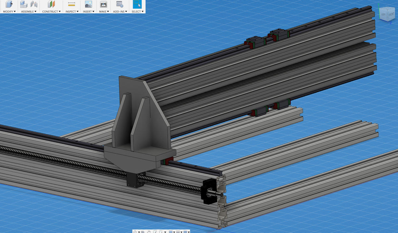
Task: Click the Insert image icon
Action: [x=89, y=4]
